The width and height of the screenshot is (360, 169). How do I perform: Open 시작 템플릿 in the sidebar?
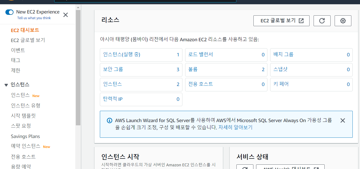[23, 116]
